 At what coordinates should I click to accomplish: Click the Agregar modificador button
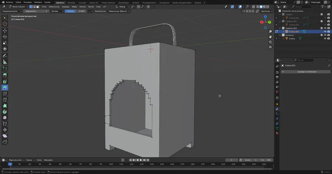click(x=307, y=72)
